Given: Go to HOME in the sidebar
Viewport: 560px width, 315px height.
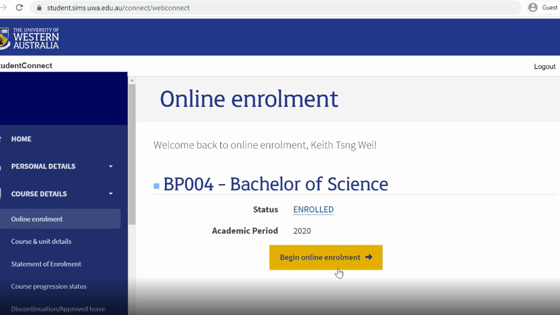Looking at the screenshot, I should pos(21,139).
